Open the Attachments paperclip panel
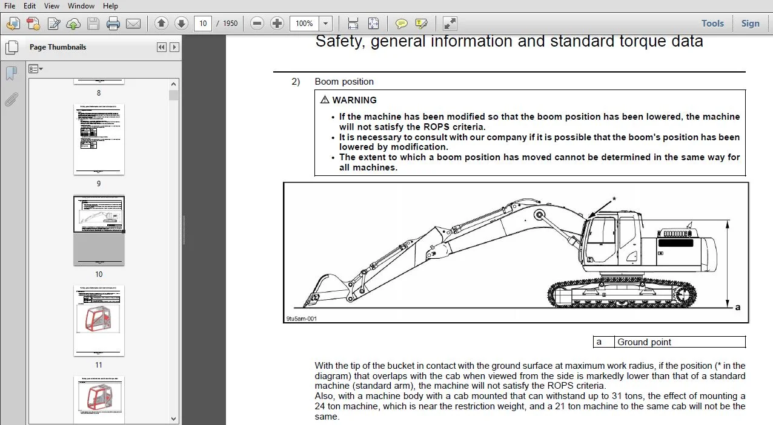The width and height of the screenshot is (773, 425). (11, 100)
